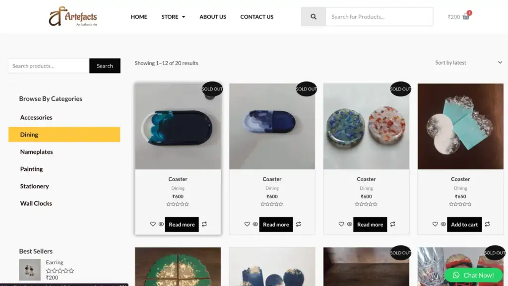Screen dimensions: 508x286
Task: Click the Search products input field
Action: coord(48,65)
